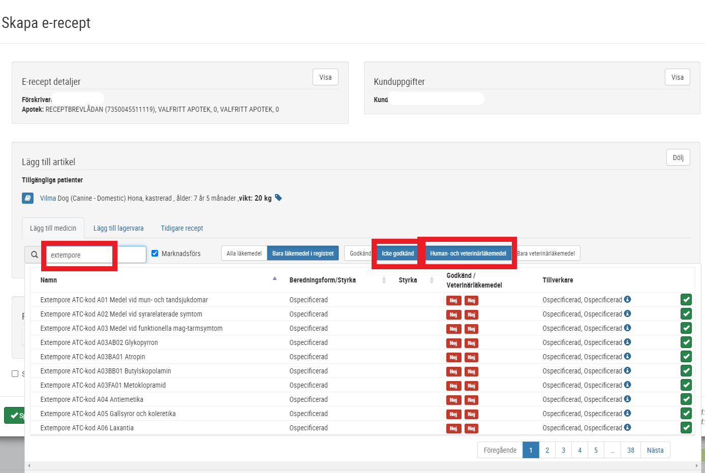Click current page 1 in pagination
The height and width of the screenshot is (473, 705).
point(531,450)
